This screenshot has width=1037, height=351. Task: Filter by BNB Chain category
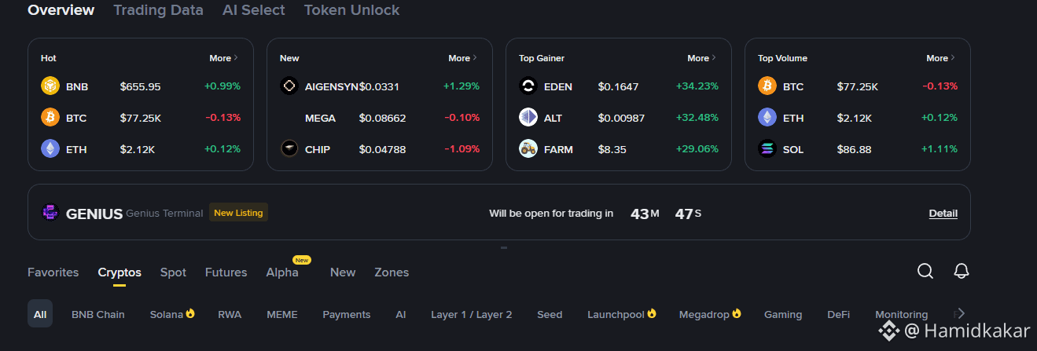(x=98, y=314)
